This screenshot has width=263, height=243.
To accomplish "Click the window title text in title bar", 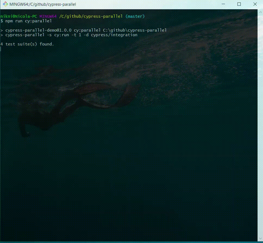I will tap(43, 4).
